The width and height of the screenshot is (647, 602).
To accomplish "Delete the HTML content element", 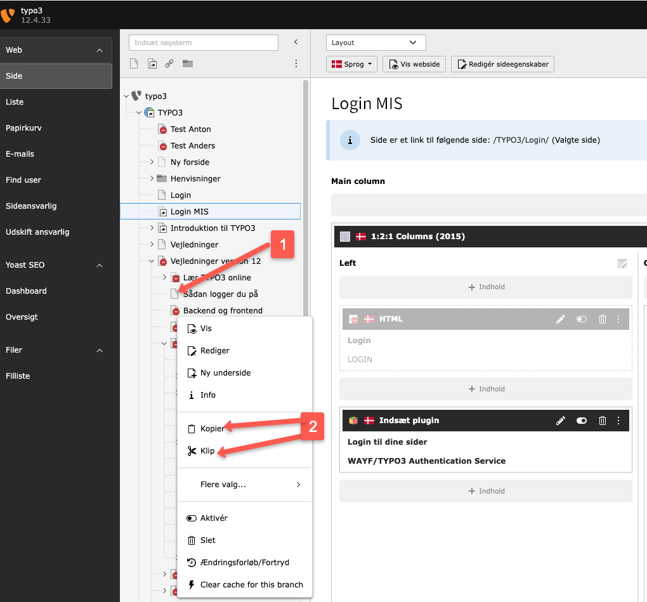I will pyautogui.click(x=603, y=319).
